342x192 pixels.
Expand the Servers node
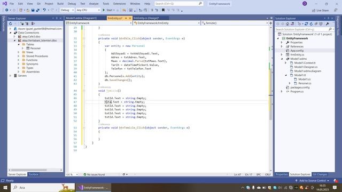click(x=10, y=76)
